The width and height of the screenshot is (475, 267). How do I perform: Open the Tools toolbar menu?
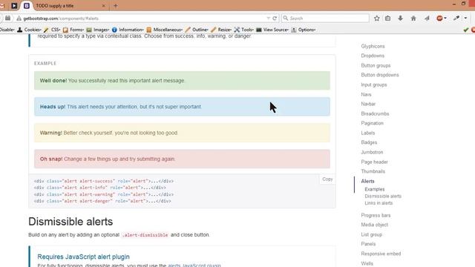244,30
